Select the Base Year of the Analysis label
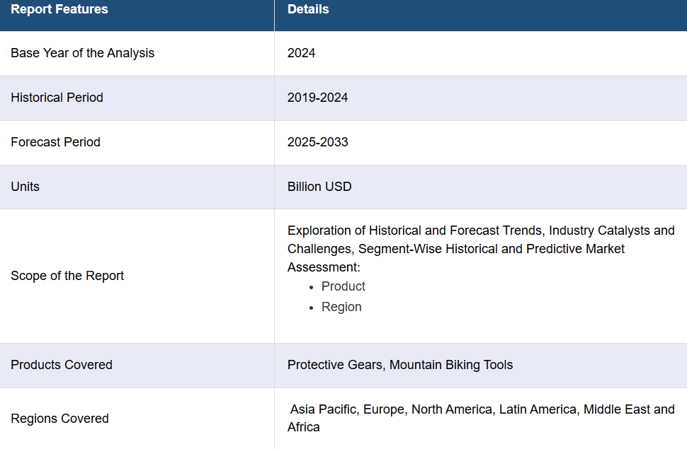 82,53
